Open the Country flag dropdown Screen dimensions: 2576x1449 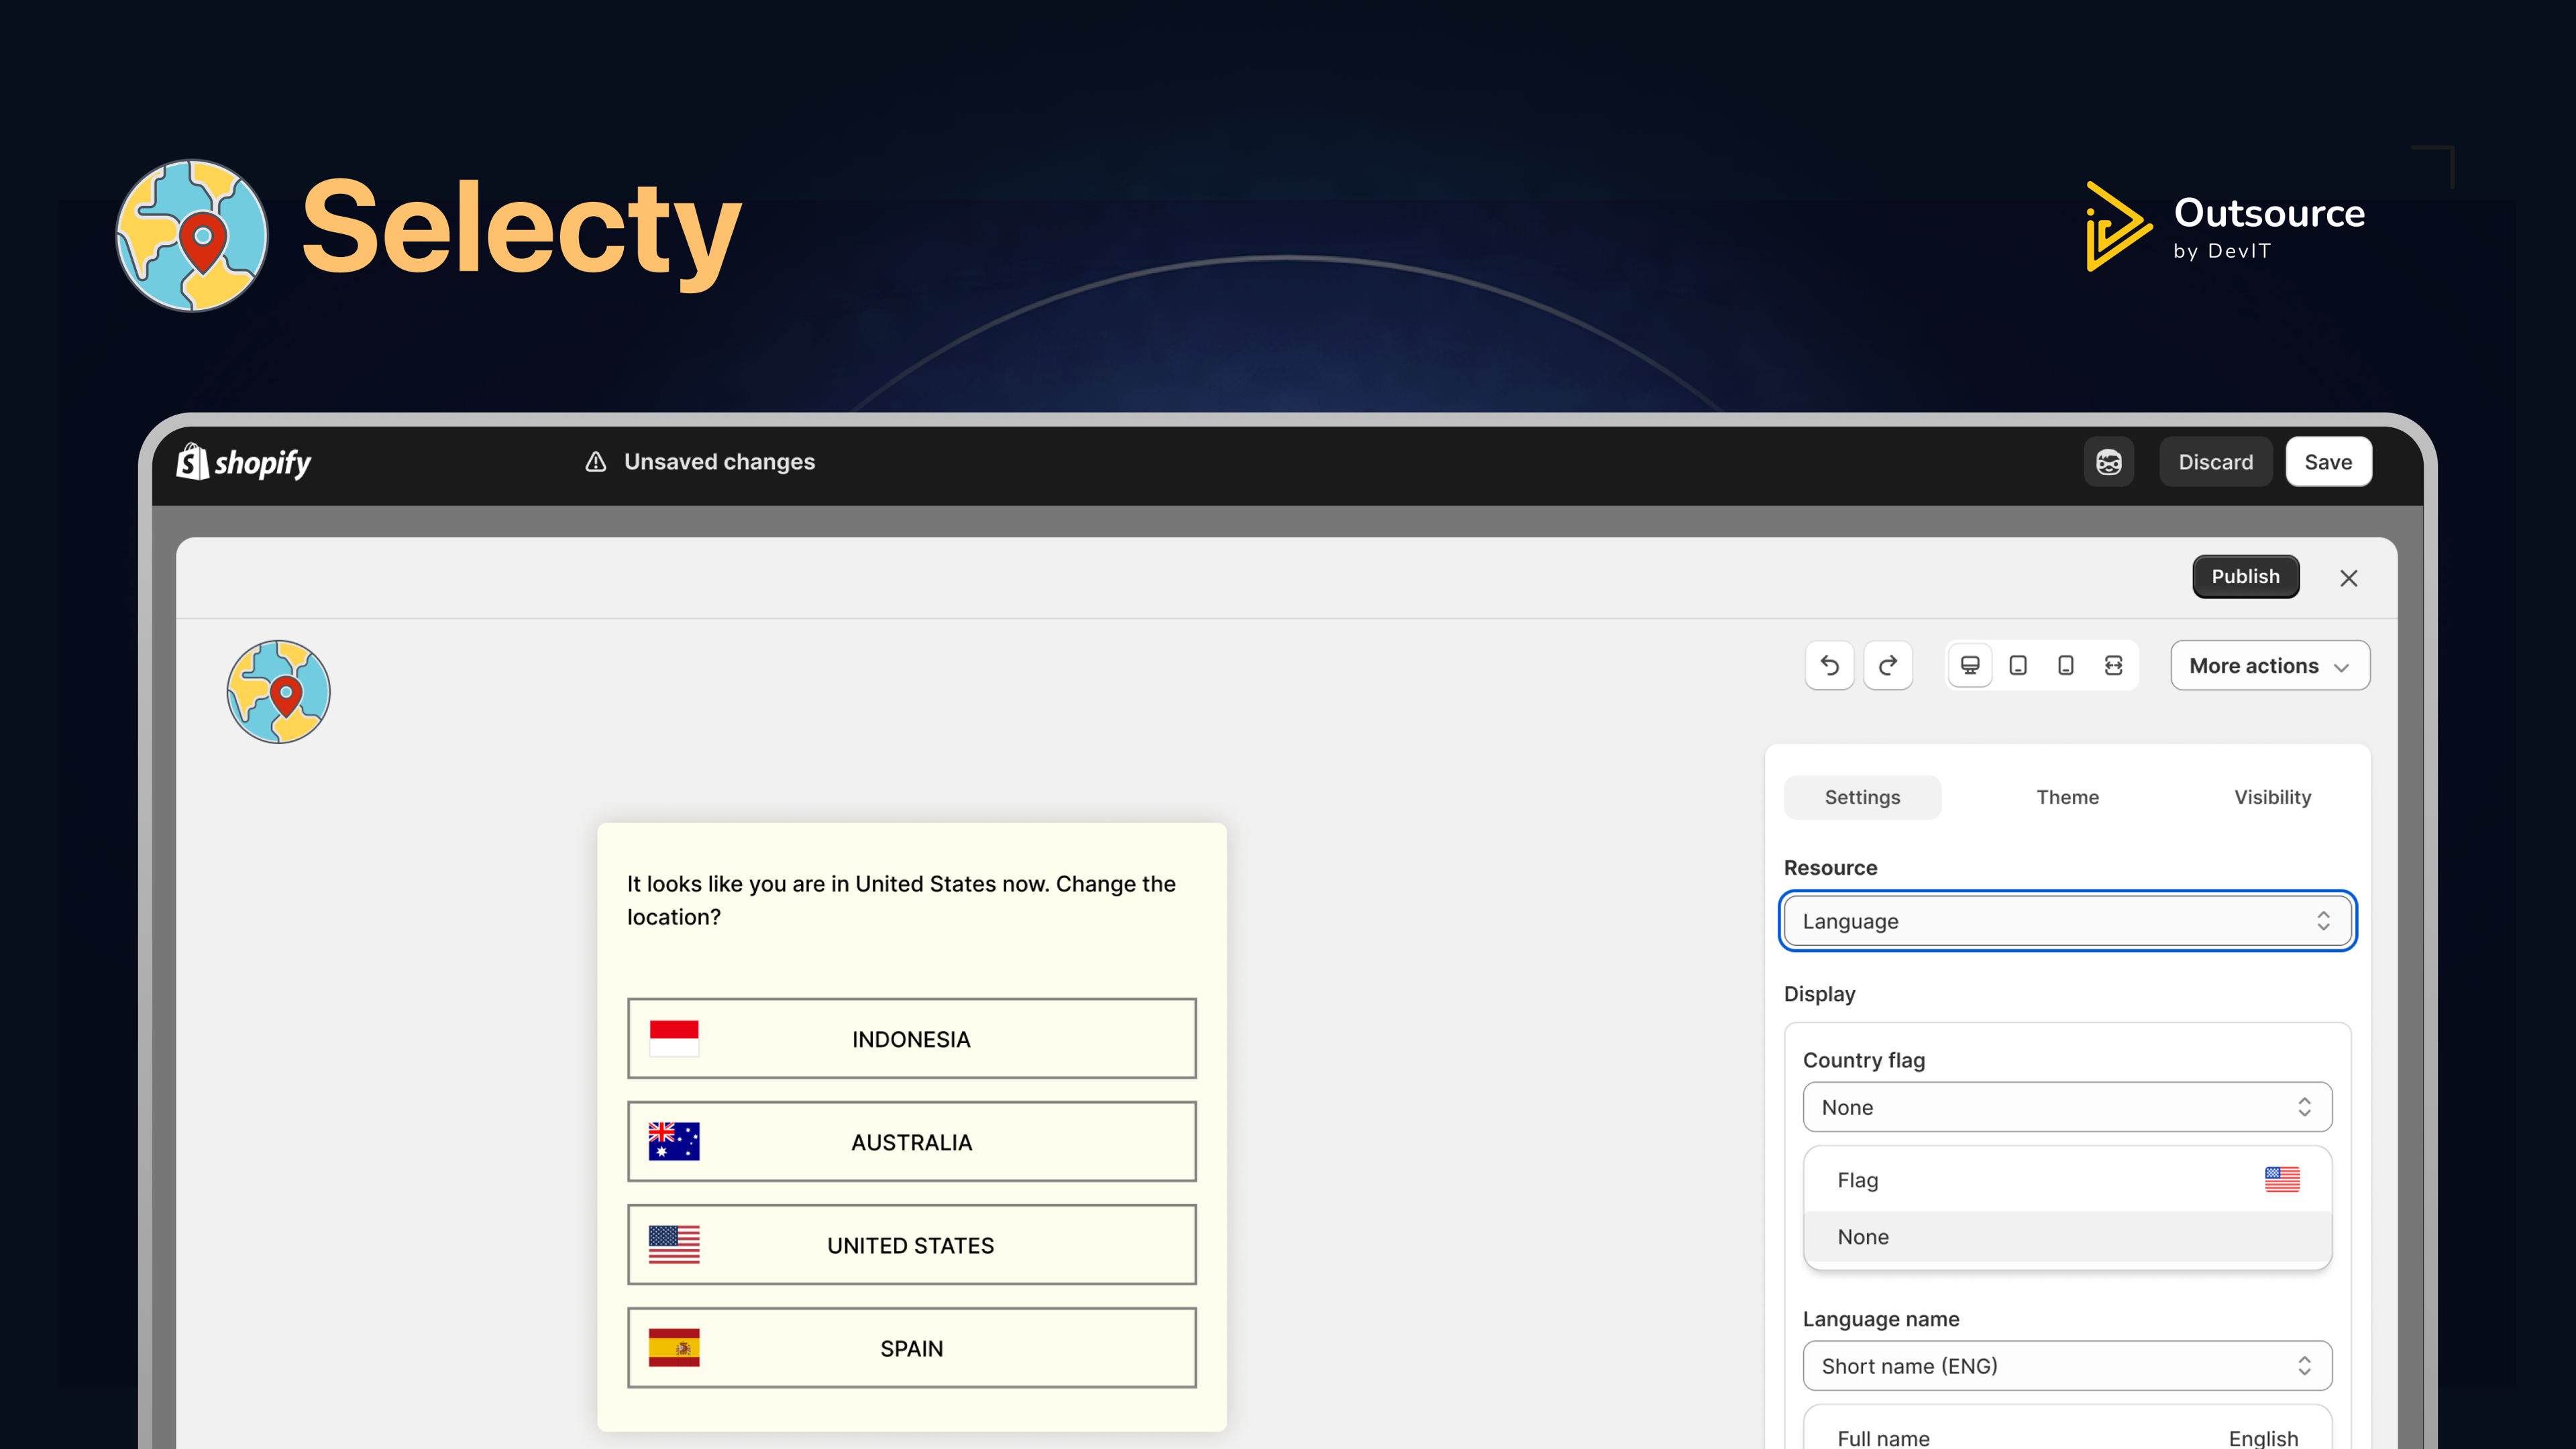(x=2067, y=1107)
